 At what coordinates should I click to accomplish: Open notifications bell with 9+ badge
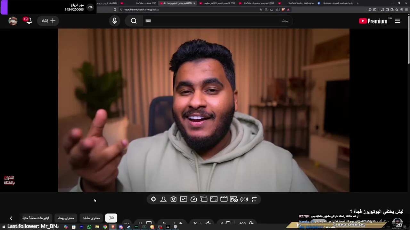(29, 21)
